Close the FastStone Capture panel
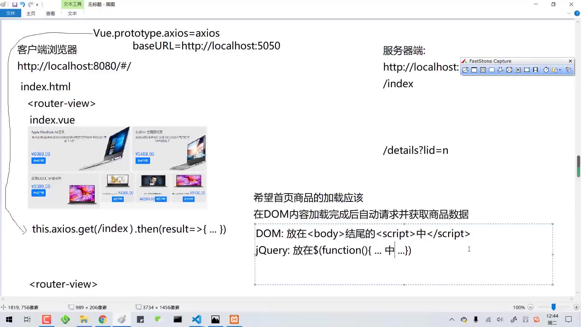The image size is (581, 327). [x=570, y=61]
